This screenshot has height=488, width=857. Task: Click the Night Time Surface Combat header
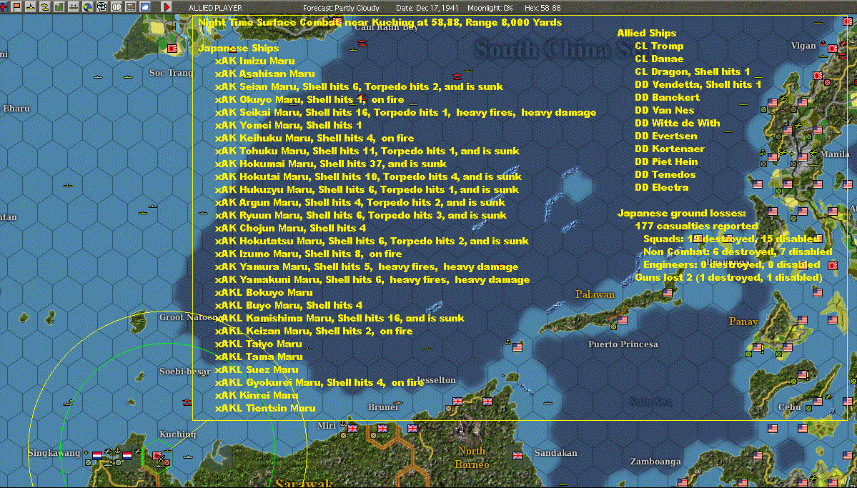click(380, 22)
